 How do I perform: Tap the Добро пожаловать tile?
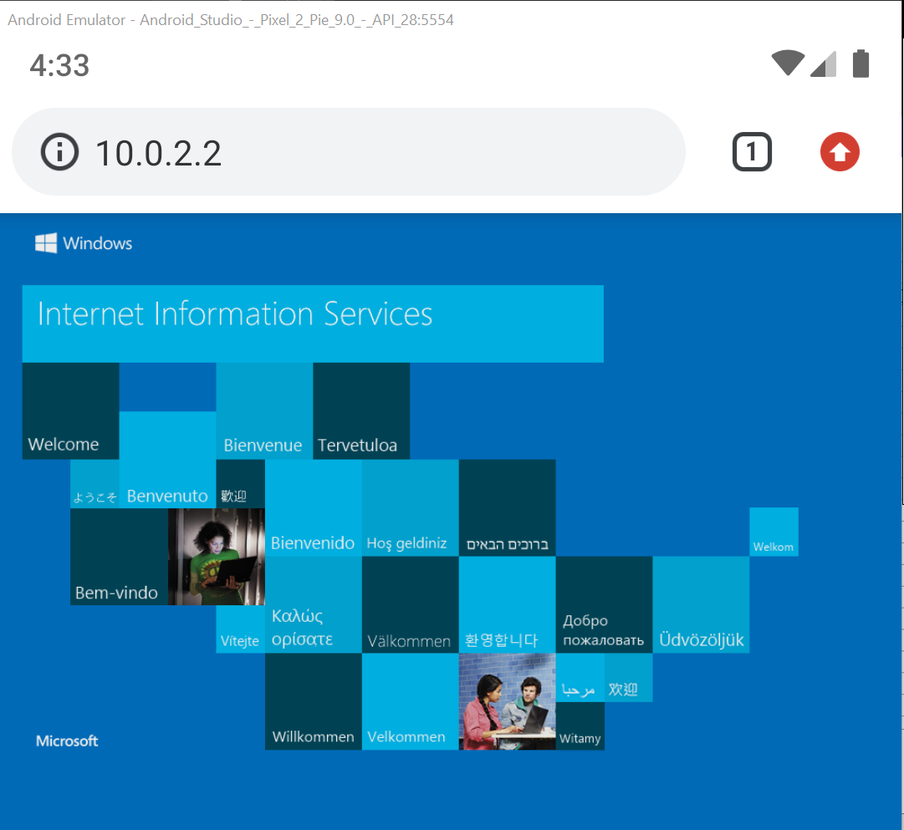click(605, 604)
